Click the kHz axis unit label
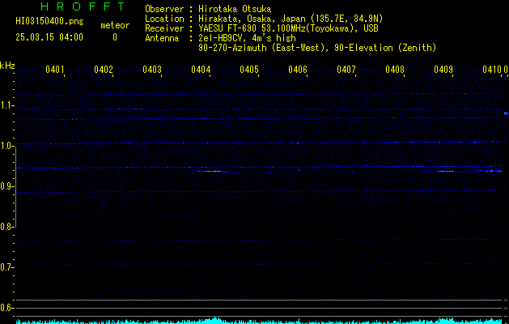Screen dimensions: 509x324 point(7,66)
